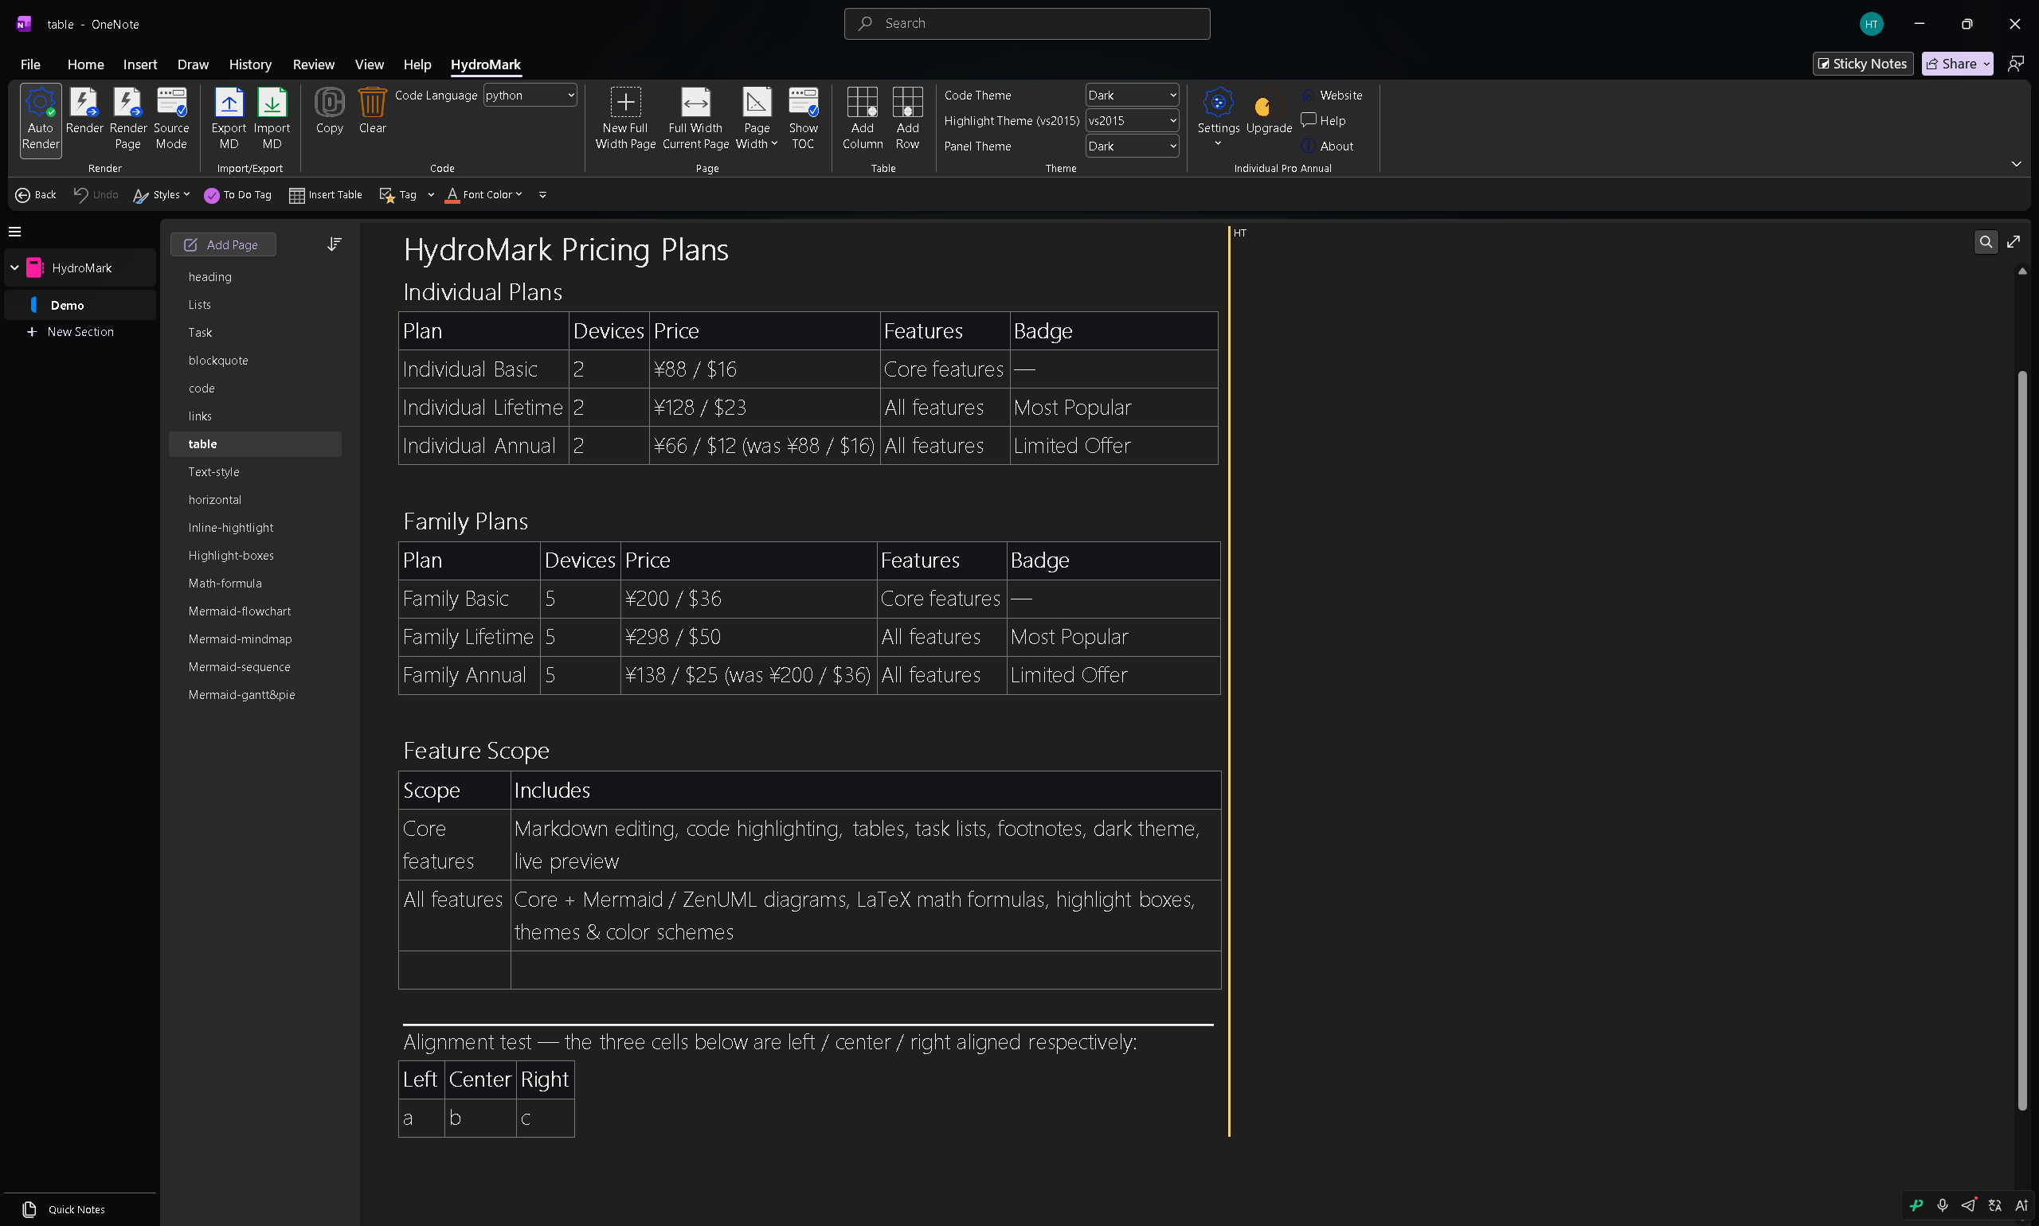The width and height of the screenshot is (2039, 1226).
Task: Click the microphone icon in tray
Action: tap(1943, 1205)
